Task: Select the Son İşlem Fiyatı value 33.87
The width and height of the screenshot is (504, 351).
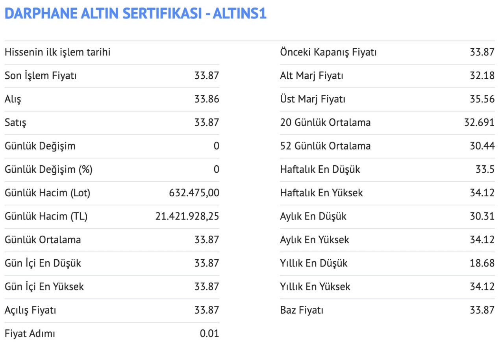Action: [207, 76]
